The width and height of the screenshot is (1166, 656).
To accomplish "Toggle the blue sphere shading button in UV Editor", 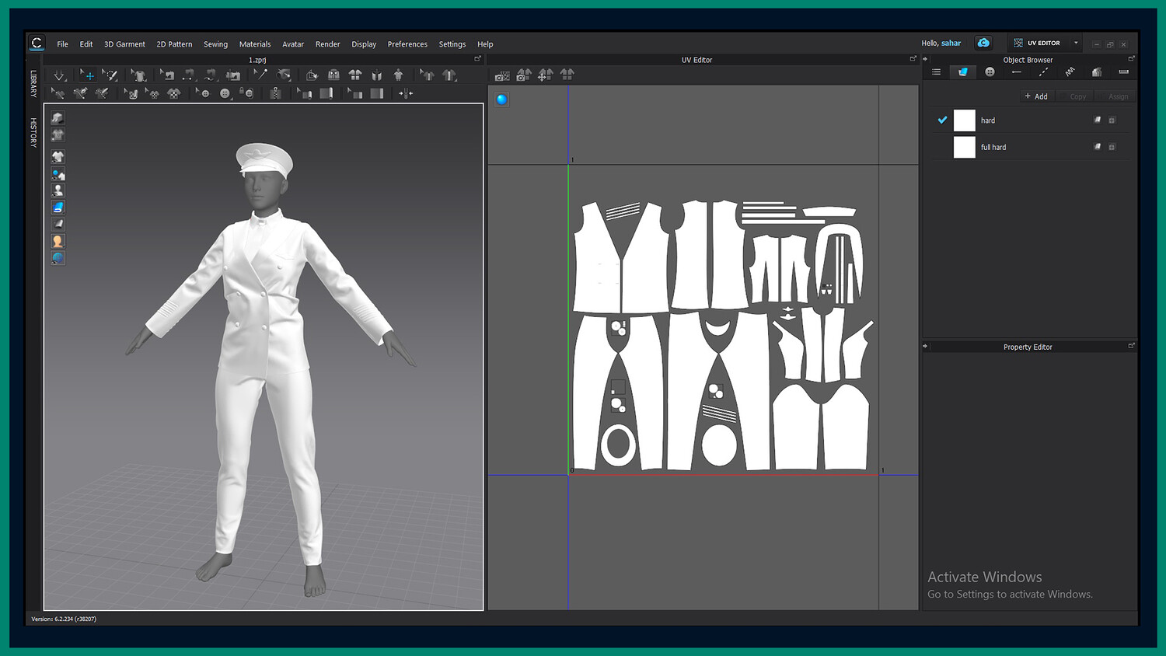I will point(501,99).
